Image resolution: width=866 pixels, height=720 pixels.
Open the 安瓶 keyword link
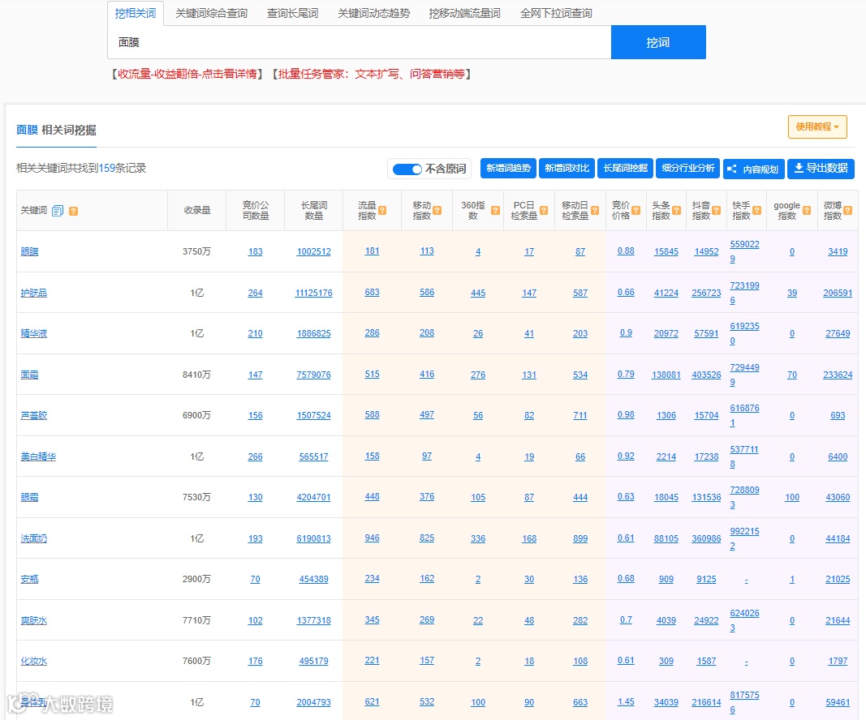click(x=29, y=579)
